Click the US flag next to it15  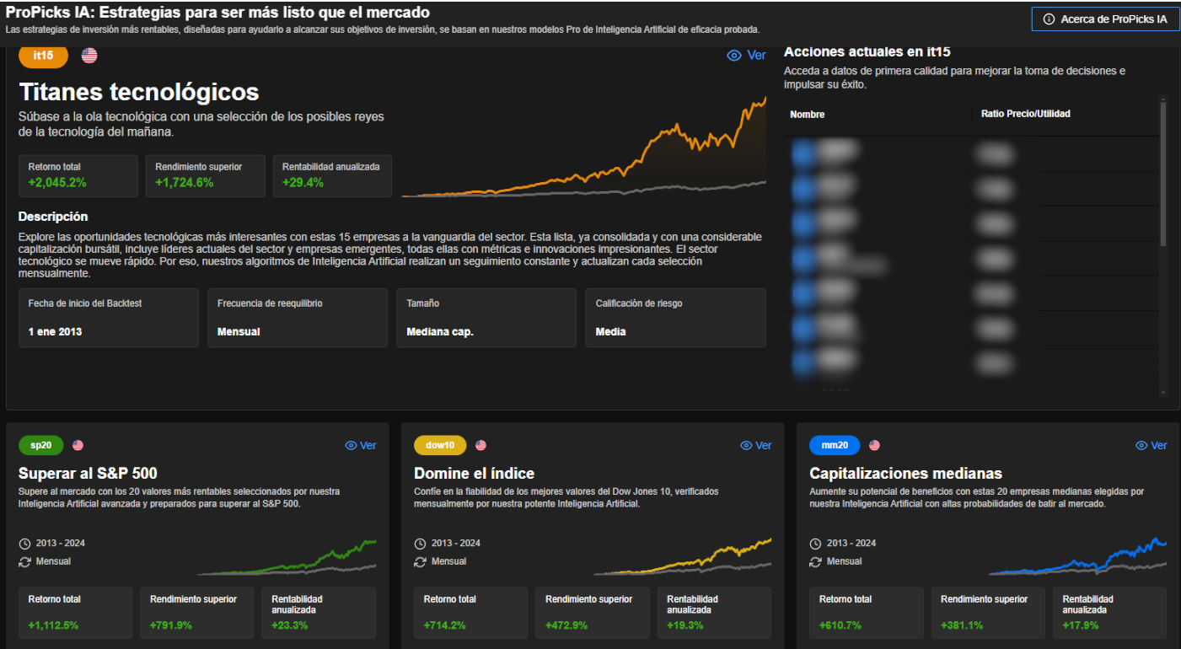[x=89, y=56]
